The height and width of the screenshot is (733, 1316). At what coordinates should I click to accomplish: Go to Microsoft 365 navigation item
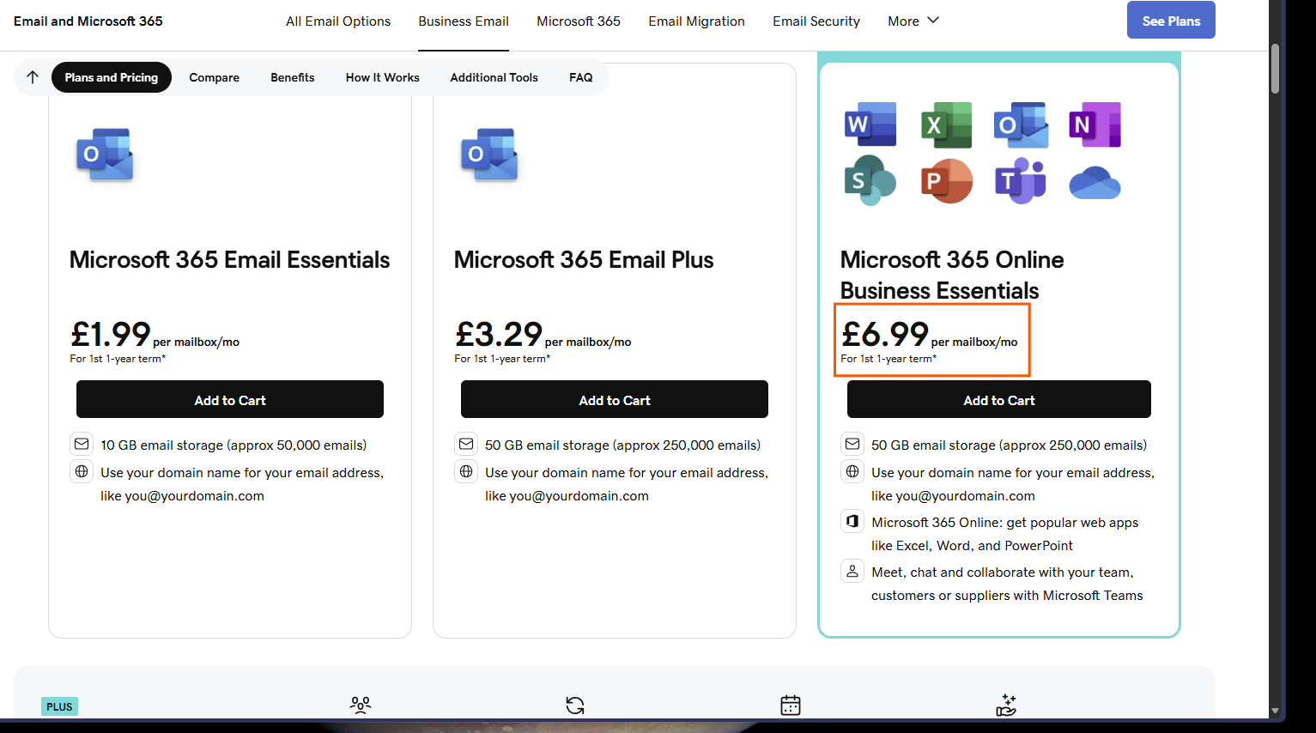pyautogui.click(x=579, y=21)
